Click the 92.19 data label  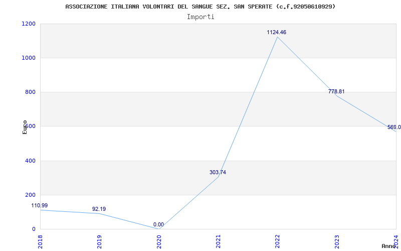point(99,209)
